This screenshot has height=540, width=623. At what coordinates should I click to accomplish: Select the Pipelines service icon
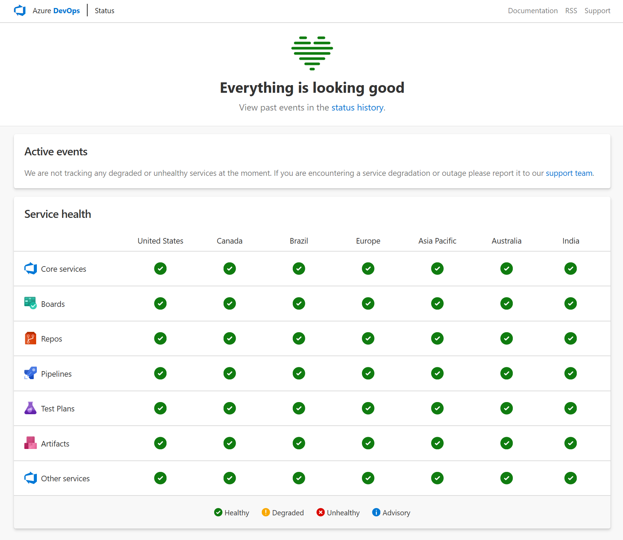30,373
